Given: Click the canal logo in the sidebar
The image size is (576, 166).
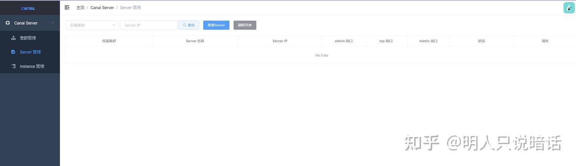Looking at the screenshot, I should pyautogui.click(x=28, y=8).
